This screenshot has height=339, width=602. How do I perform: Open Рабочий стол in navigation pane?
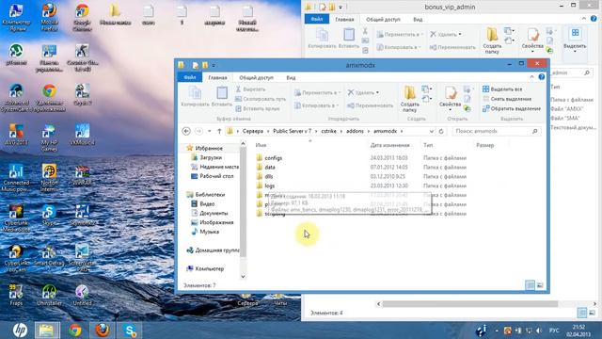(216, 176)
